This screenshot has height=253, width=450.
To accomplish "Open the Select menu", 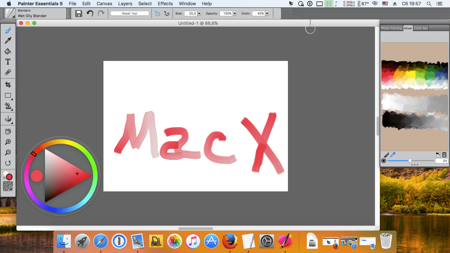I will tap(145, 4).
